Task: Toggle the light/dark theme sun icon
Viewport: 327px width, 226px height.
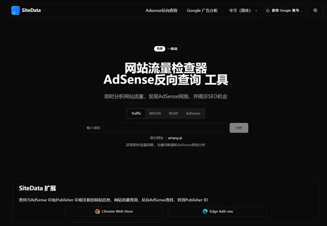Action: point(315,10)
